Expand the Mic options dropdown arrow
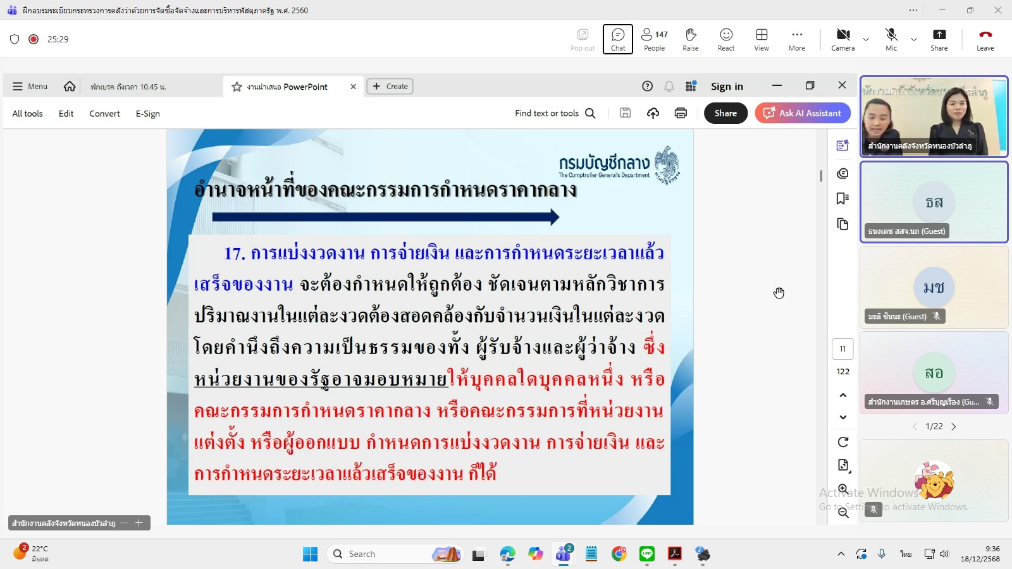Viewport: 1012px width, 569px height. 914,39
